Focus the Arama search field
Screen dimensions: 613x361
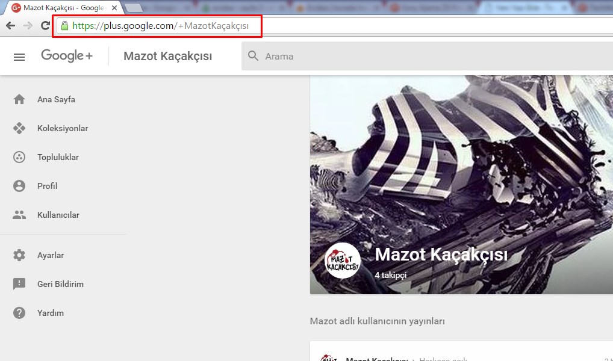(x=422, y=56)
